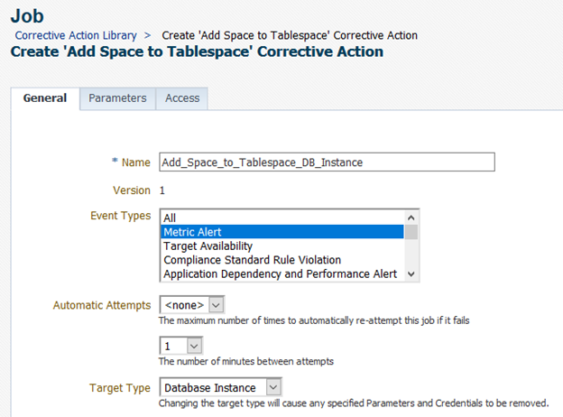Open the minutes between attempts dropdown
Screen dimensions: 563x417
[180, 346]
